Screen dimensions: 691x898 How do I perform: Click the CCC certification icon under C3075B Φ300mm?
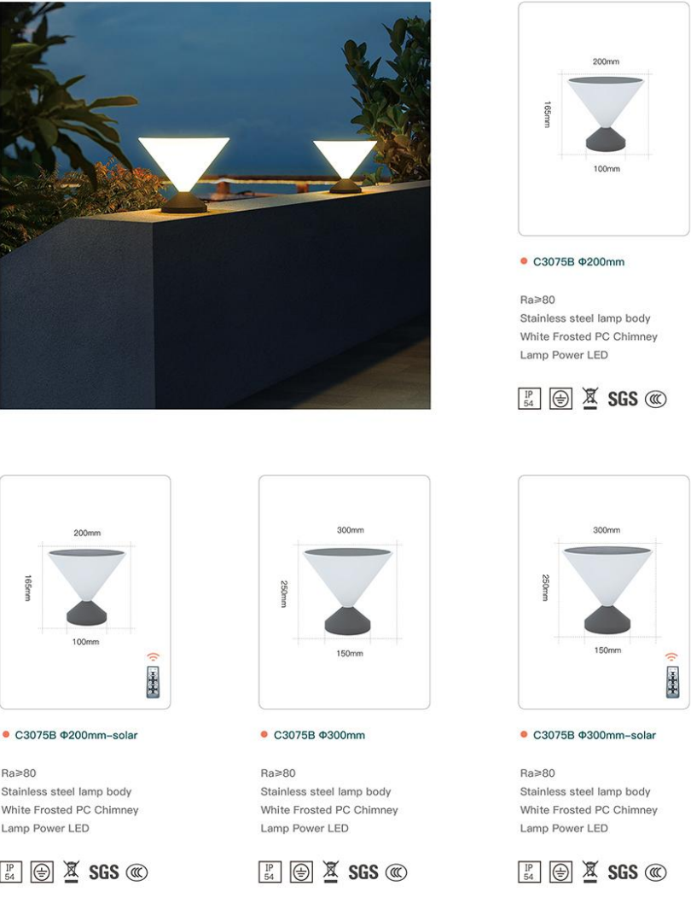[396, 872]
